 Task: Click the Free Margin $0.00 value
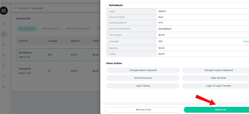point(161,35)
